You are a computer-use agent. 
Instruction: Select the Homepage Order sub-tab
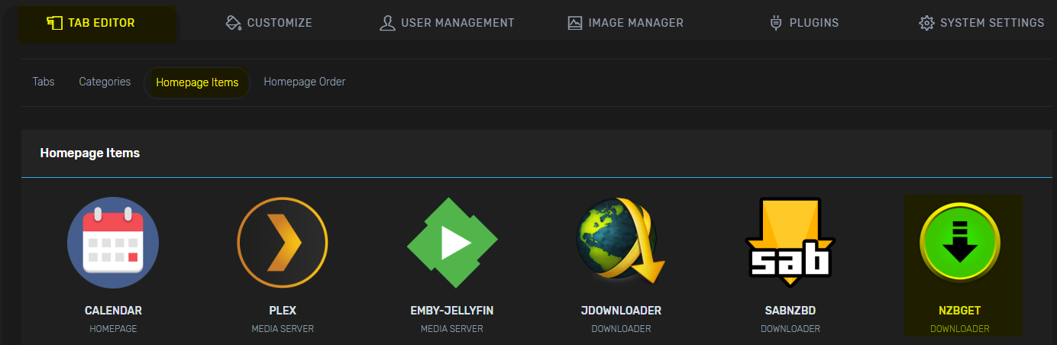point(305,82)
